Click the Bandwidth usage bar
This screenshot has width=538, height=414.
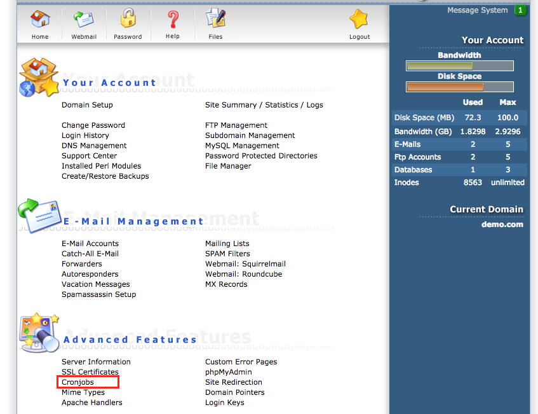click(459, 66)
